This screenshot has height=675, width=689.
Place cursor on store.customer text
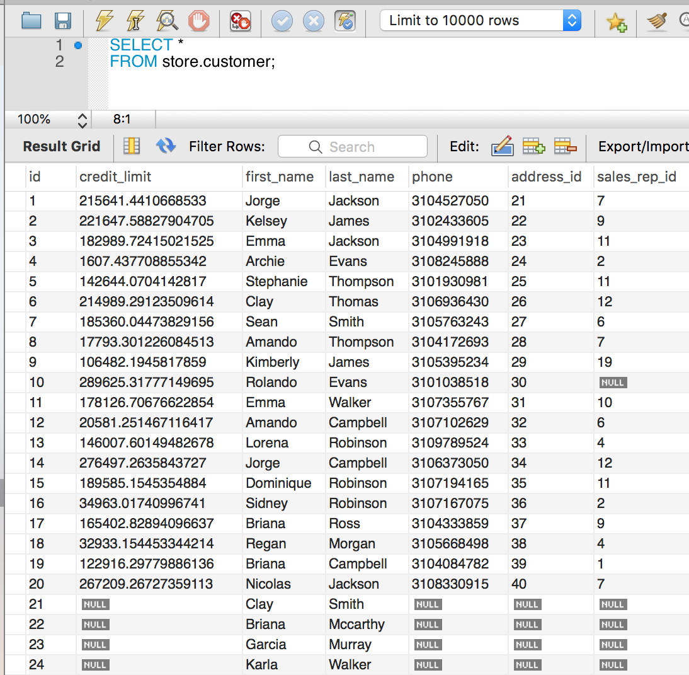219,62
